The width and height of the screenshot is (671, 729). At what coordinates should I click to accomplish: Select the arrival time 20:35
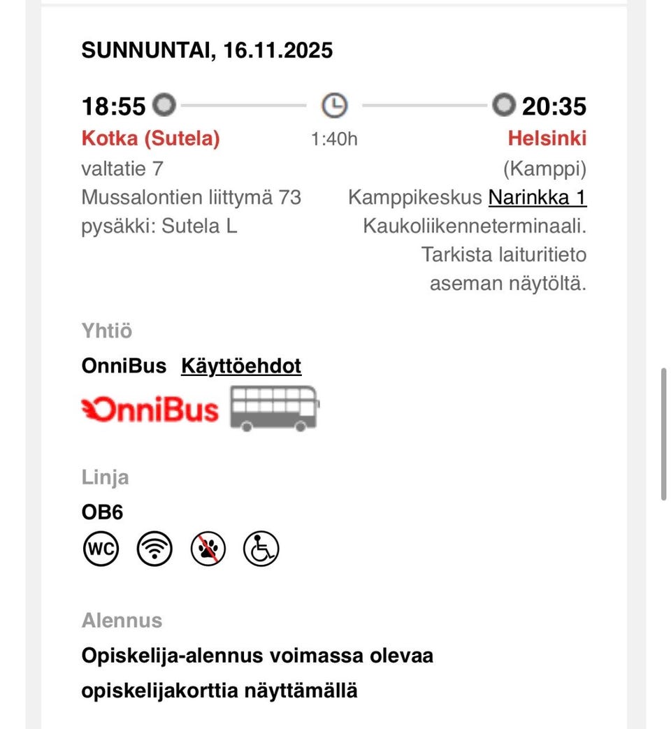(555, 106)
